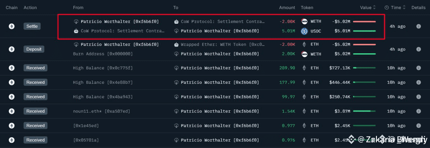The image size is (430, 148).
Task: Open High Balance 0x0c775f address link
Action: [103, 68]
